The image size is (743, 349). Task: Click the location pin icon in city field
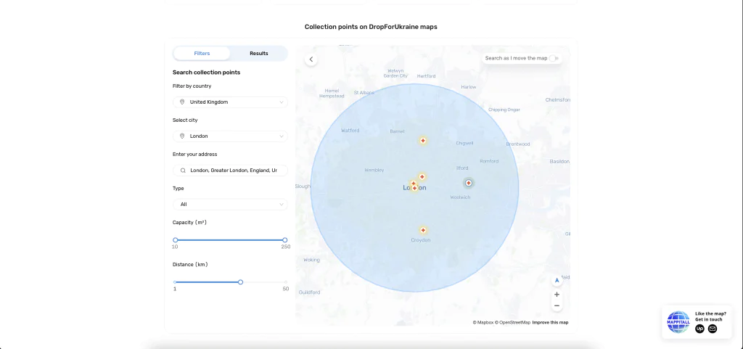182,136
